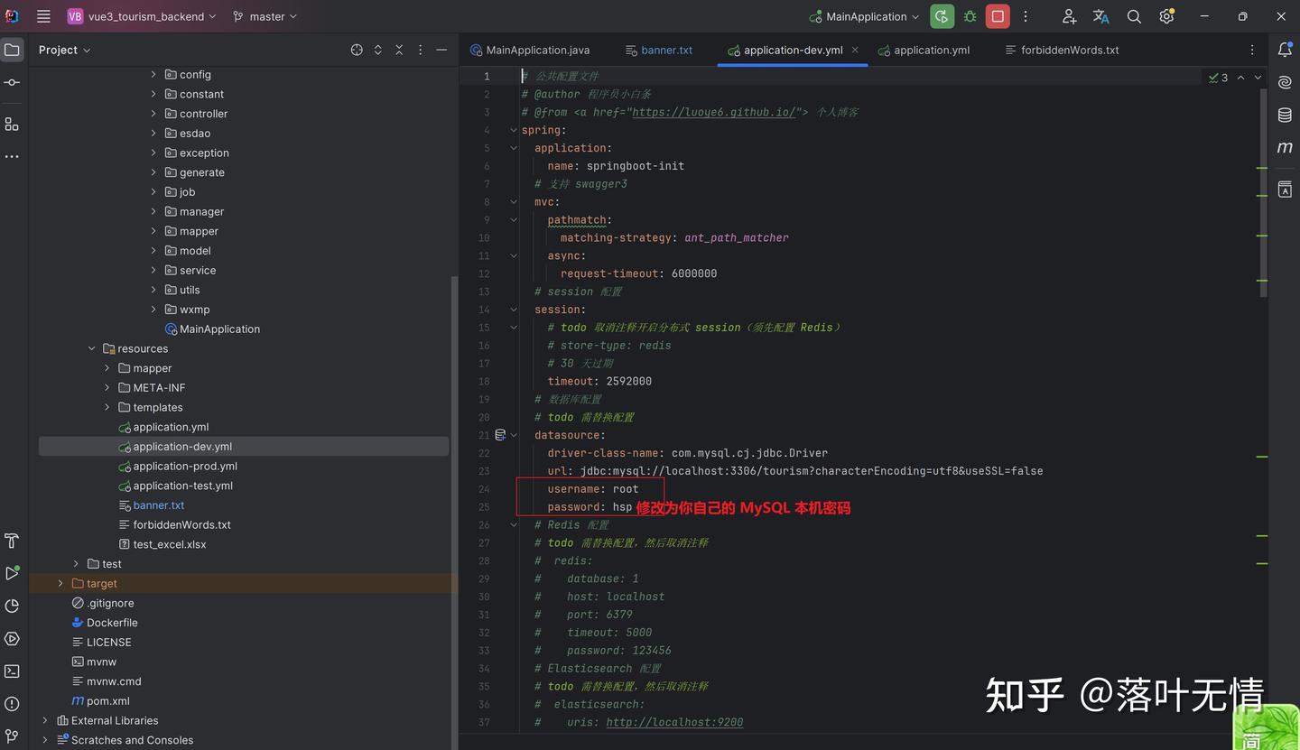This screenshot has width=1300, height=750.
Task: Expand the resources folder's mapper directory
Action: click(106, 367)
